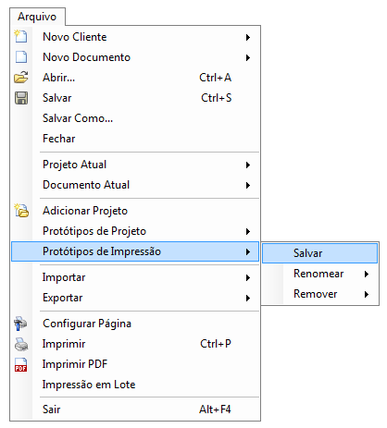Open the Arquivo menu header

click(x=37, y=17)
